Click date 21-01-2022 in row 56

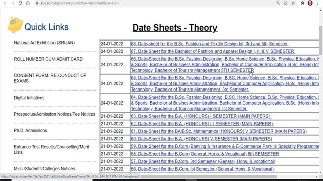tap(112, 169)
